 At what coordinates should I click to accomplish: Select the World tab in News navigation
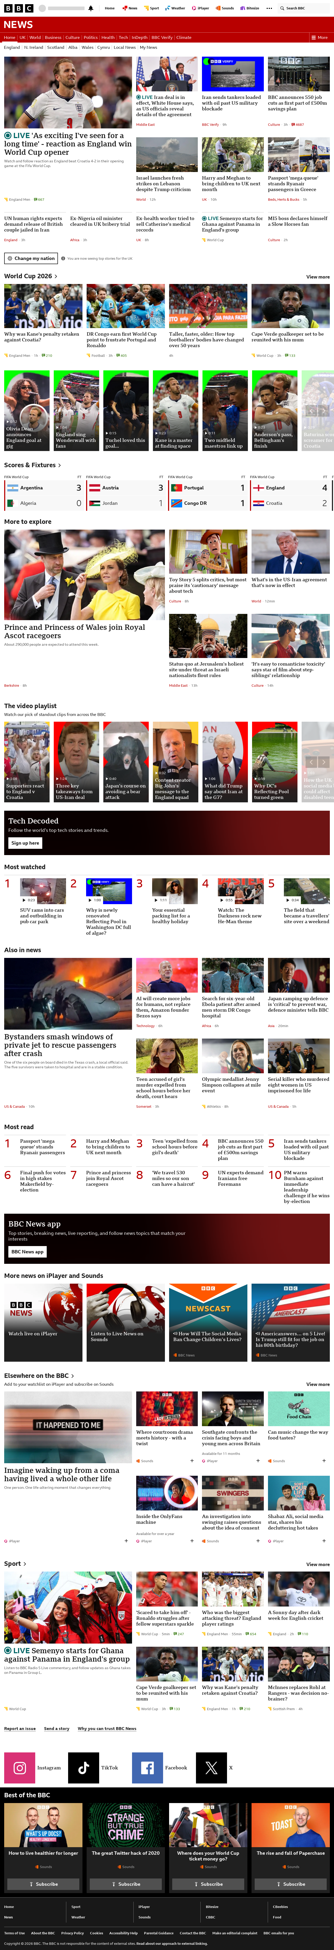pos(35,37)
